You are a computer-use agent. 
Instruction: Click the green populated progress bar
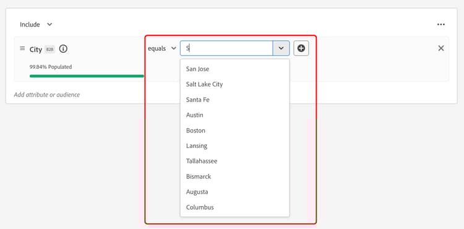click(87, 76)
